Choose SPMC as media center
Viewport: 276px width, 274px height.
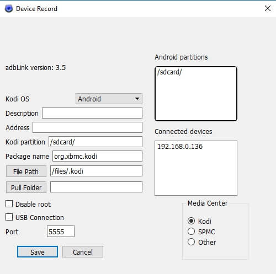click(x=191, y=232)
